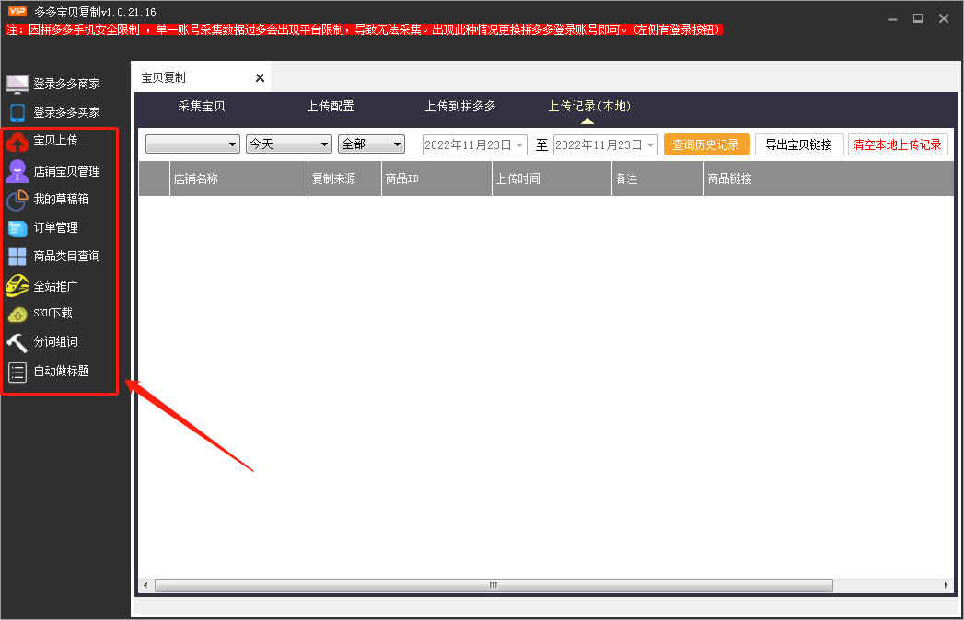The height and width of the screenshot is (620, 964).
Task: Open the start date 2022年11月23日 picker
Action: coord(474,144)
